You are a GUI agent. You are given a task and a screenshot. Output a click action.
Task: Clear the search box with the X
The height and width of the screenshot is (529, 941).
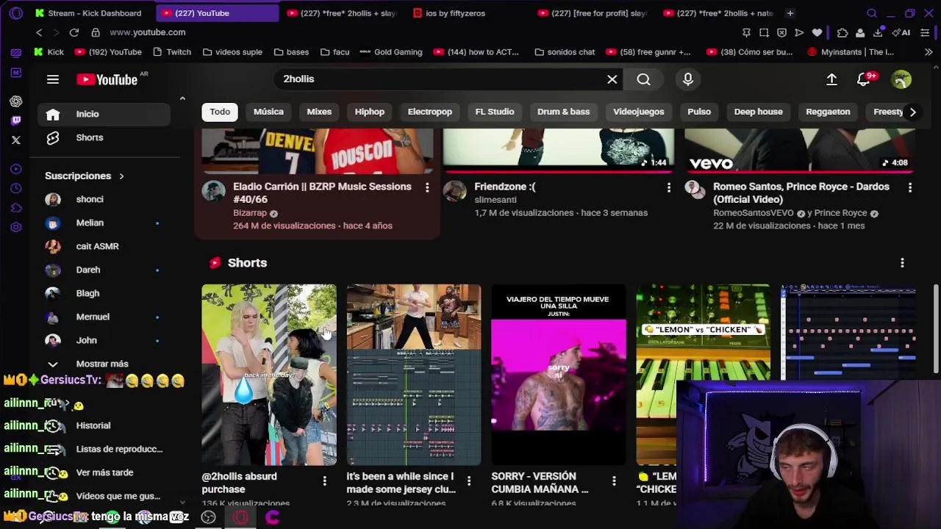612,79
